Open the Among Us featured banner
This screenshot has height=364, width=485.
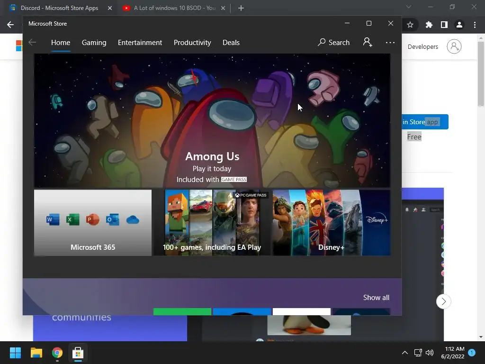(x=212, y=120)
